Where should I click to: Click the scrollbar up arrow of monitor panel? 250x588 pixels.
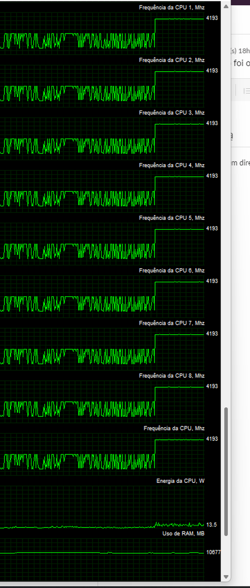coord(225,6)
